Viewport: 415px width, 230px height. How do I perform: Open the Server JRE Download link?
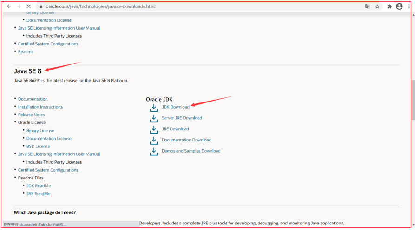click(x=182, y=118)
